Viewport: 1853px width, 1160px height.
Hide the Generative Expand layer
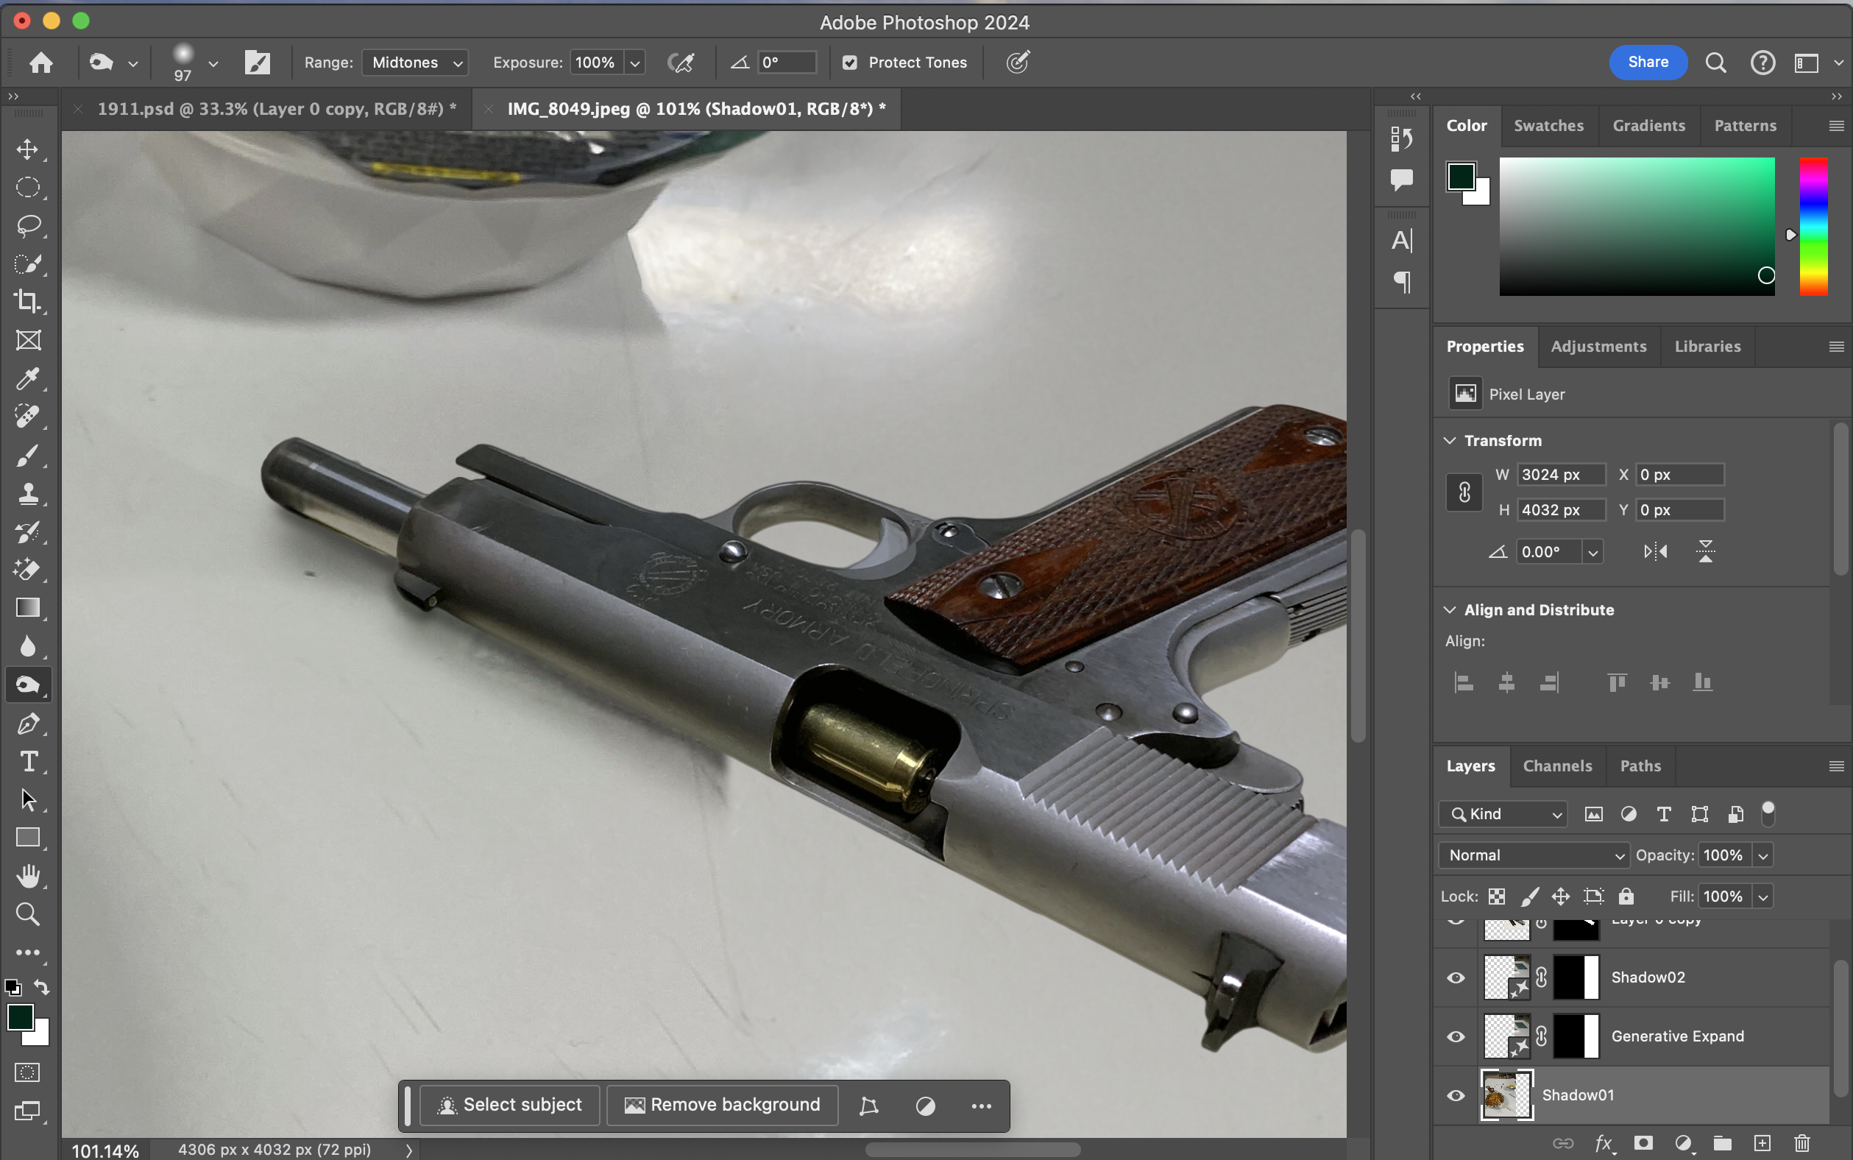click(x=1455, y=1036)
